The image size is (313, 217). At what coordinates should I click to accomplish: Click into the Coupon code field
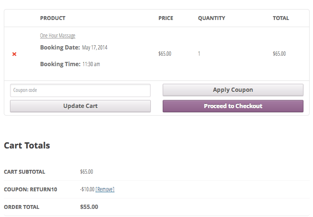(80, 90)
